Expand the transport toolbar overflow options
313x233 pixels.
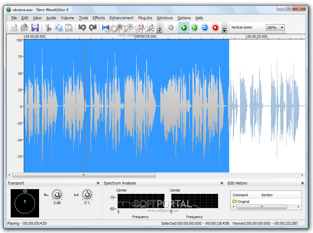(x=224, y=30)
